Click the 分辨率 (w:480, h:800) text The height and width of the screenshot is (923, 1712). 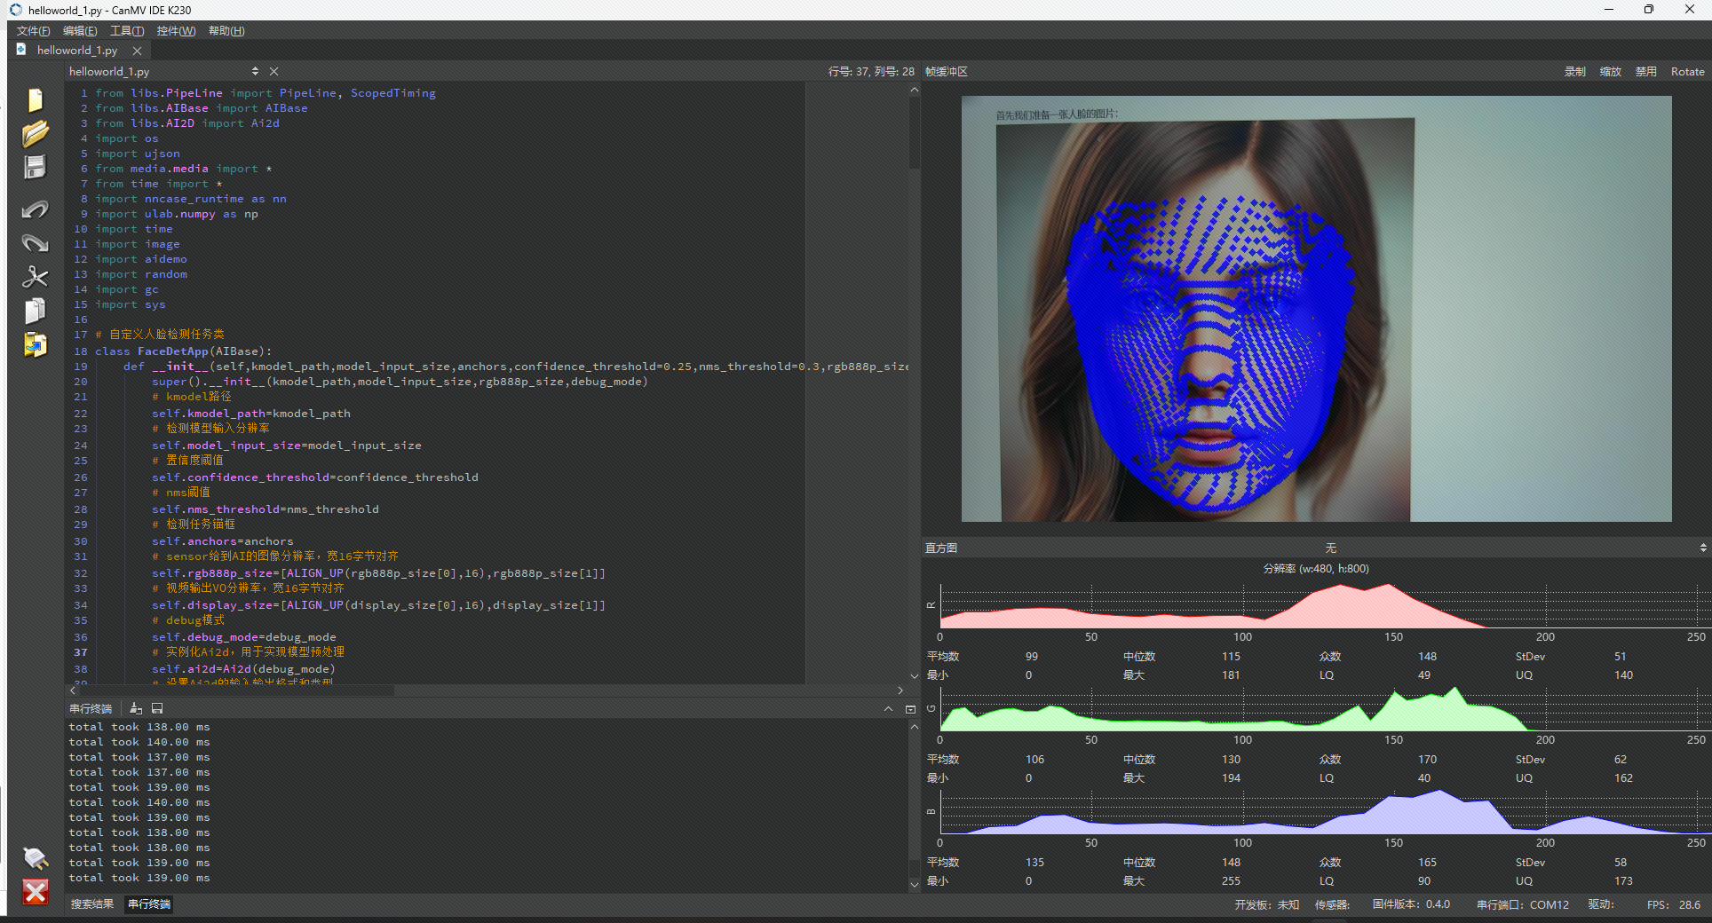(1316, 569)
